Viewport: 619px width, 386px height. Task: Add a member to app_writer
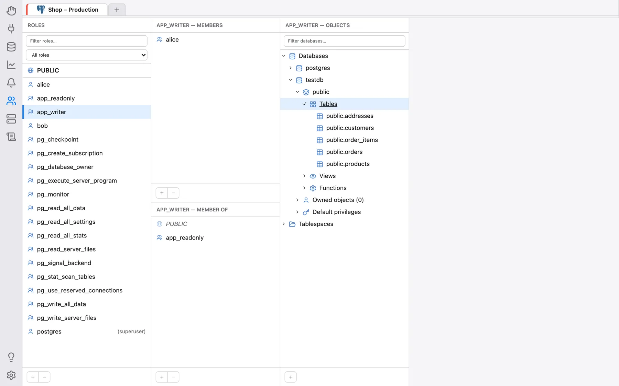[x=162, y=193]
